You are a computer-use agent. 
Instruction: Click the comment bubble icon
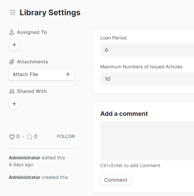click(30, 137)
